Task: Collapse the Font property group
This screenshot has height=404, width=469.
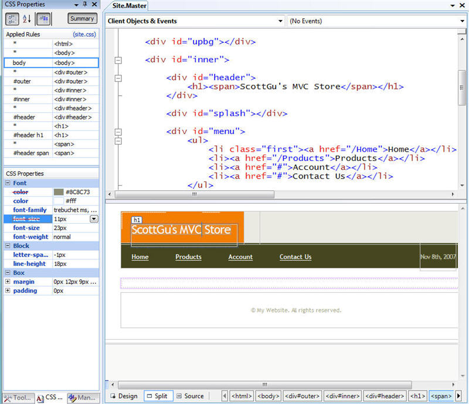Action: [x=8, y=183]
